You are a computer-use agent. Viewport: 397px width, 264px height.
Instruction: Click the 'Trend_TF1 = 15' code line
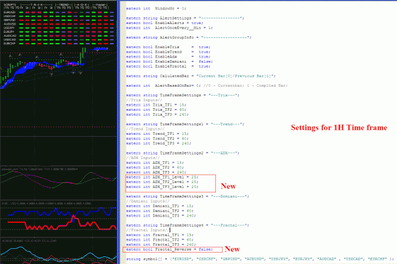click(x=158, y=134)
